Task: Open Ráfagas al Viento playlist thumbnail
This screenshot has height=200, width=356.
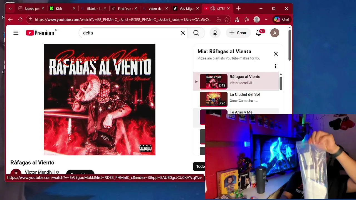Action: pos(214,82)
